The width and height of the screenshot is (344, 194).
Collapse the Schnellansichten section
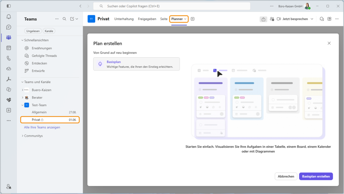pos(22,40)
